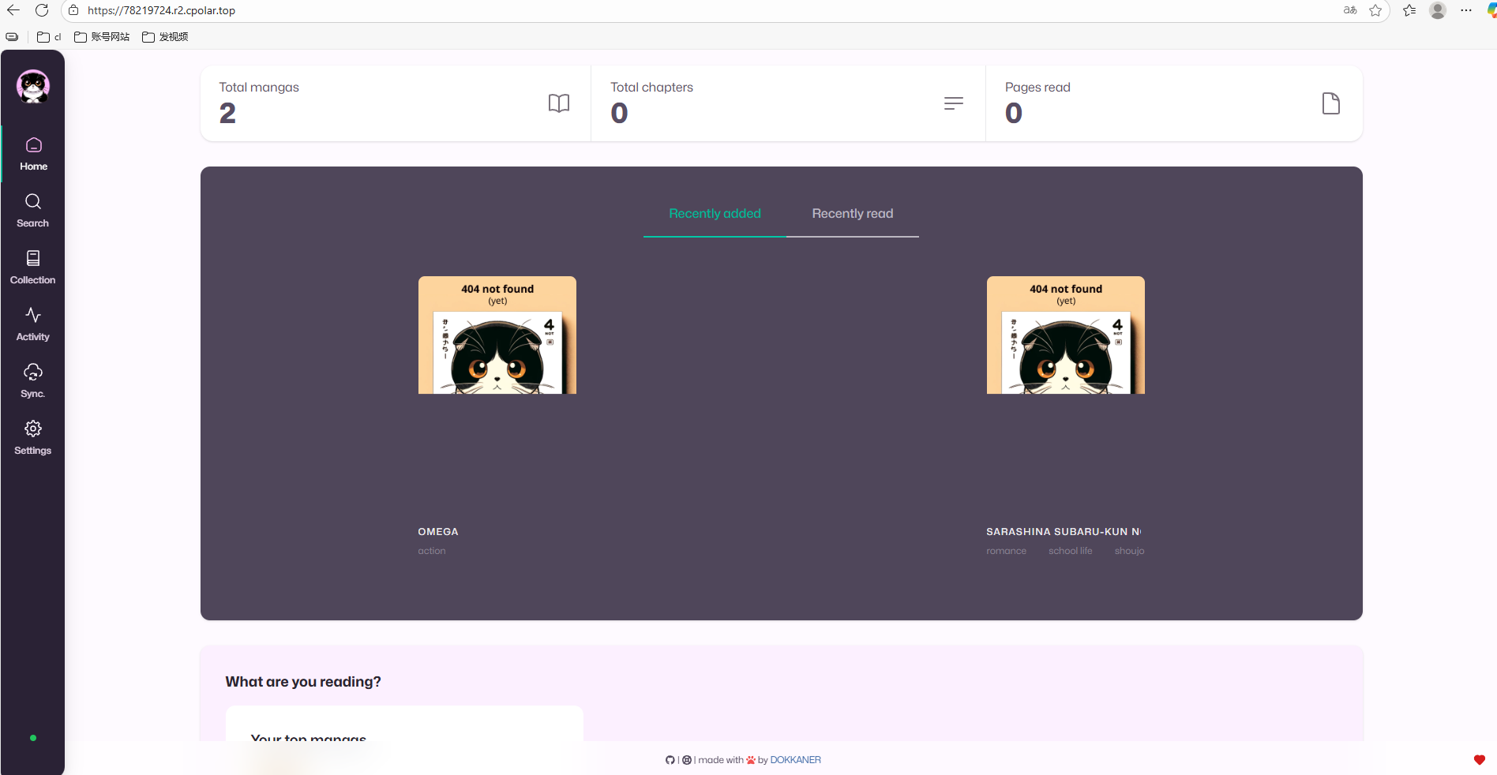Screen dimensions: 1497x775
Task: Open the Activity section
Action: [x=32, y=324]
